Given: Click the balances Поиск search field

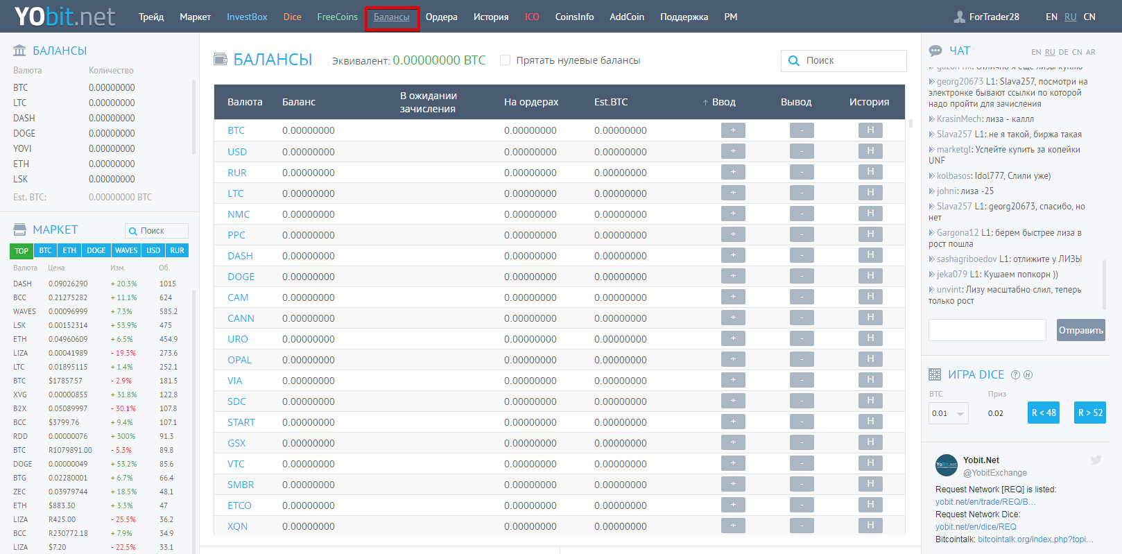Looking at the screenshot, I should 844,60.
